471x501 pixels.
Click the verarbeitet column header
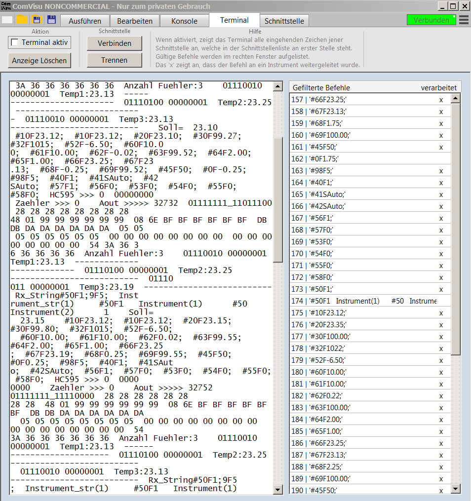pyautogui.click(x=439, y=88)
